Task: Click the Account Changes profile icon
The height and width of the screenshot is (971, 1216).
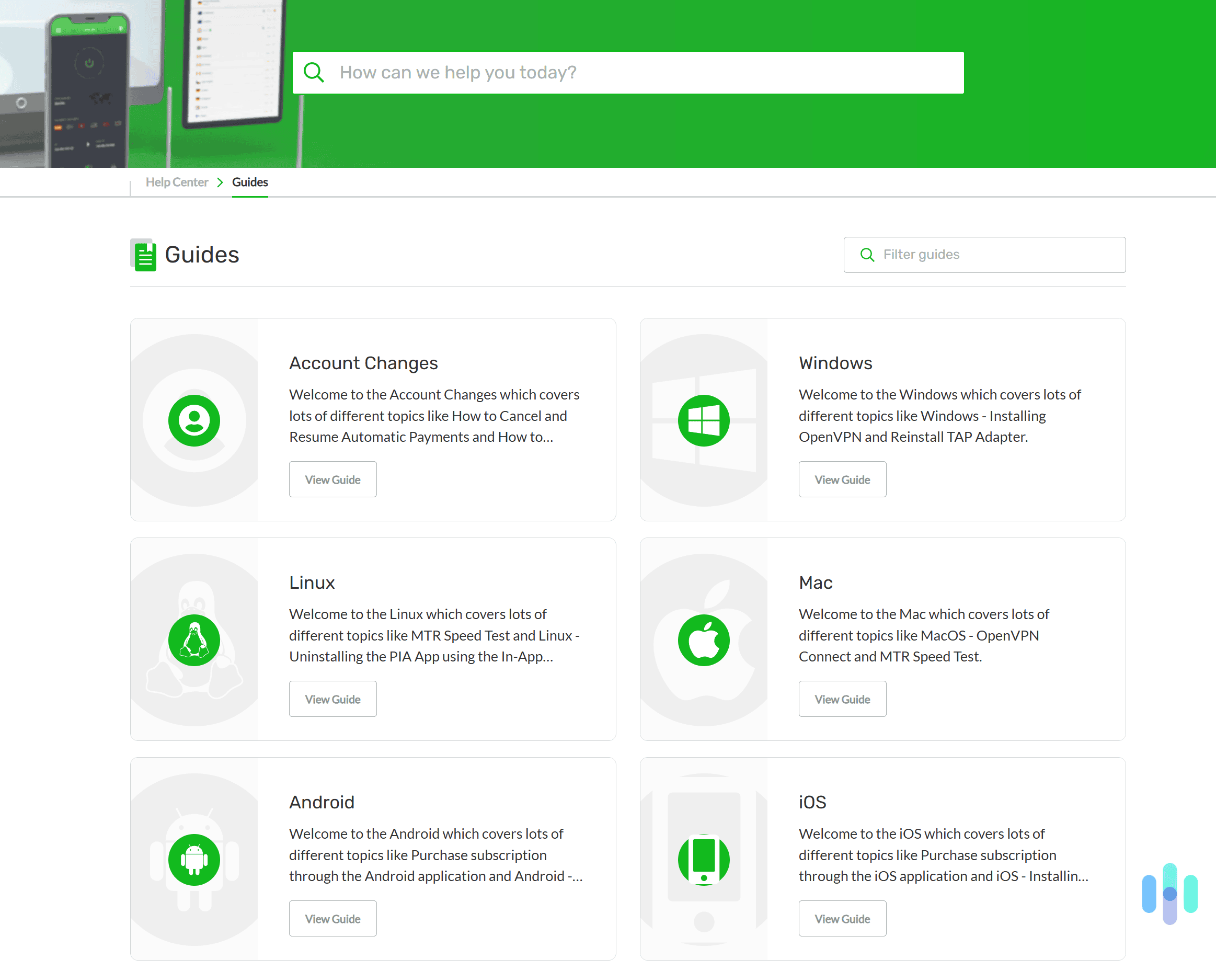Action: pyautogui.click(x=194, y=420)
